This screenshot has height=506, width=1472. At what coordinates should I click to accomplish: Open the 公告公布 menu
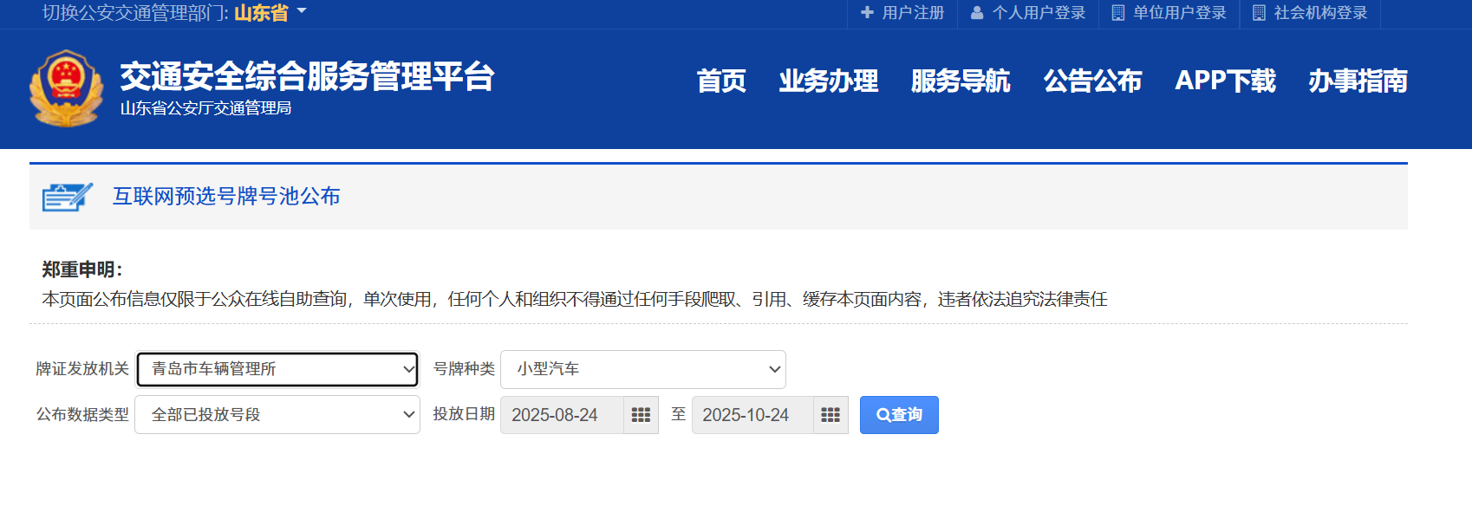coord(1092,81)
